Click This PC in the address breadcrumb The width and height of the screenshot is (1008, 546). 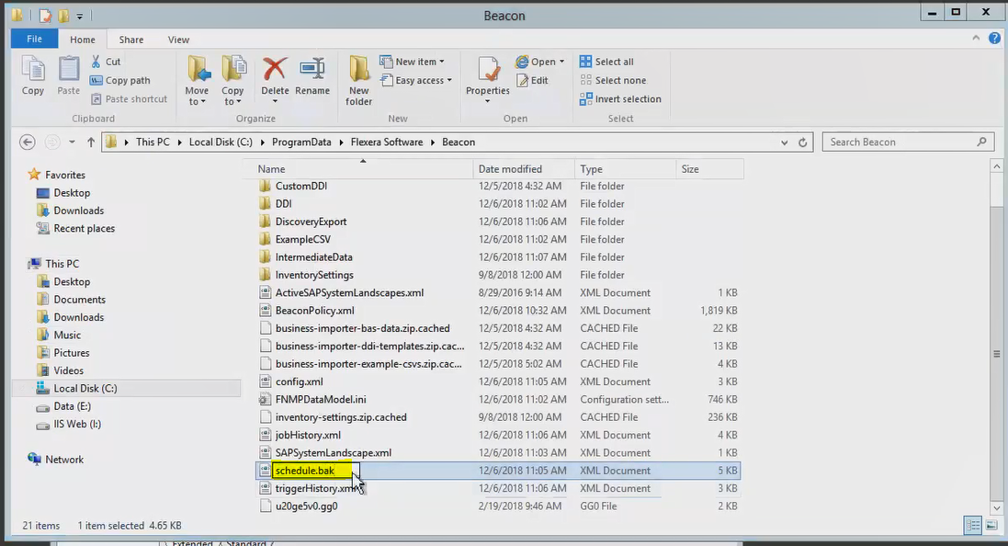click(x=153, y=142)
